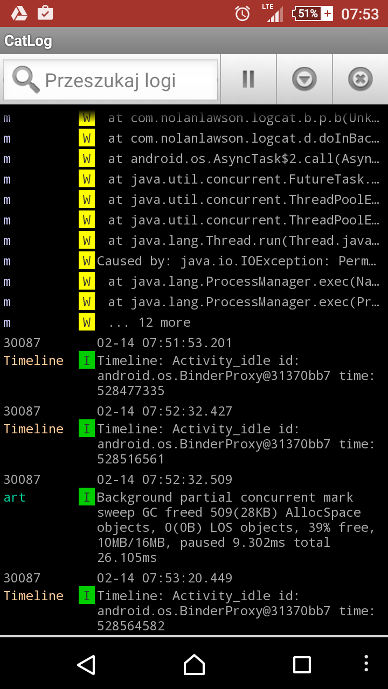Pause the log stream
388x689 pixels.
tap(248, 80)
